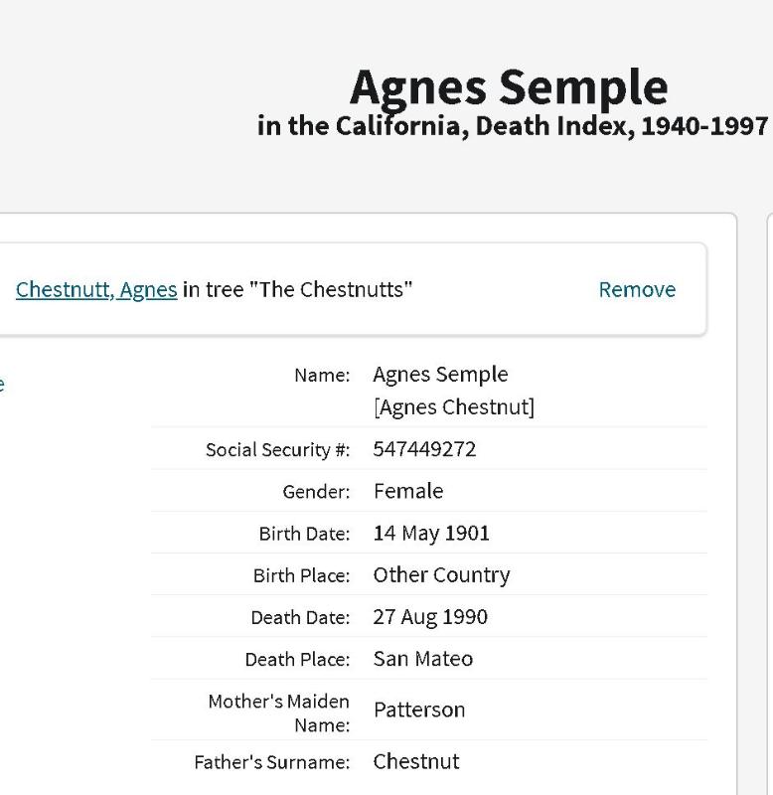Click birth place value Other Country

point(441,574)
